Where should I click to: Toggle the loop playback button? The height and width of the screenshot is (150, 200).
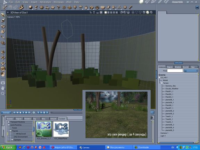pos(34,112)
